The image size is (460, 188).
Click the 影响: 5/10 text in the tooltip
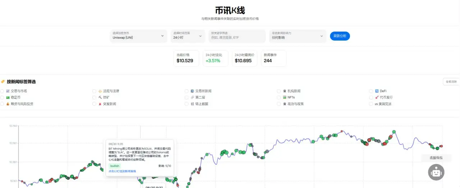(x=165, y=166)
